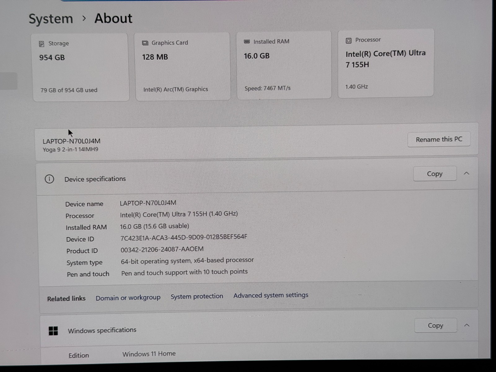Click the About page heading
This screenshot has width=496, height=372.
point(113,19)
